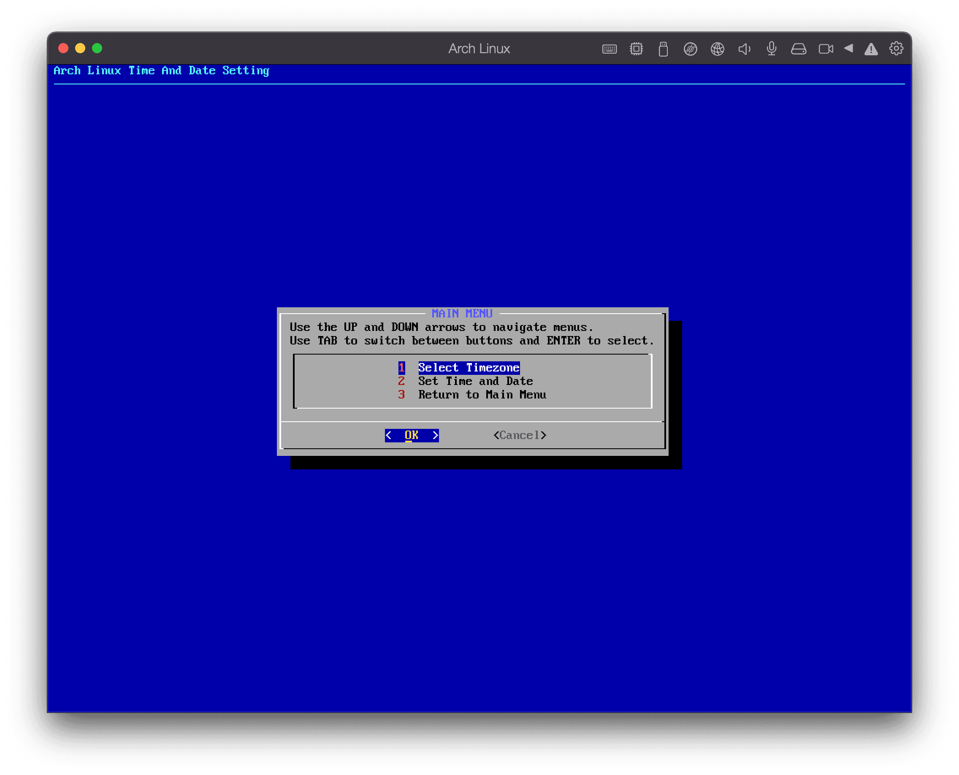959x775 pixels.
Task: Click the CPU chip icon in the toolbar
Action: coord(636,49)
